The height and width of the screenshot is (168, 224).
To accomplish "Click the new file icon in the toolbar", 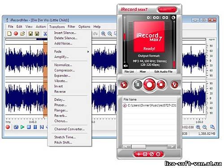I will [x=9, y=34].
